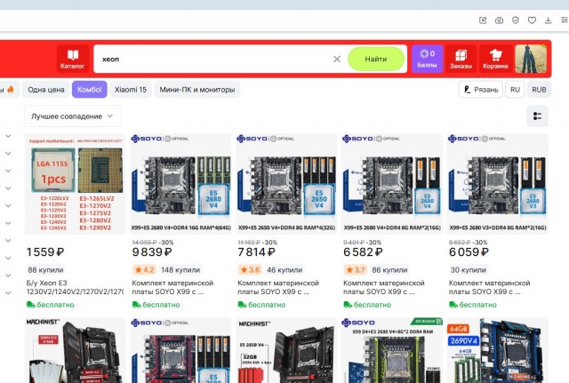Select the Одна цена tab
569x383 pixels.
tap(46, 90)
